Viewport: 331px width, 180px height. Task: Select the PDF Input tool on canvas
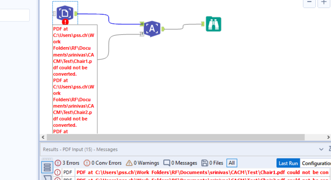click(x=65, y=12)
